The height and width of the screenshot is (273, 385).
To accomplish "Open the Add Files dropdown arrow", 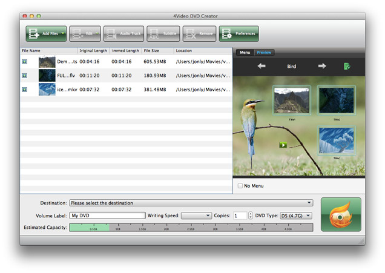I will coord(63,33).
